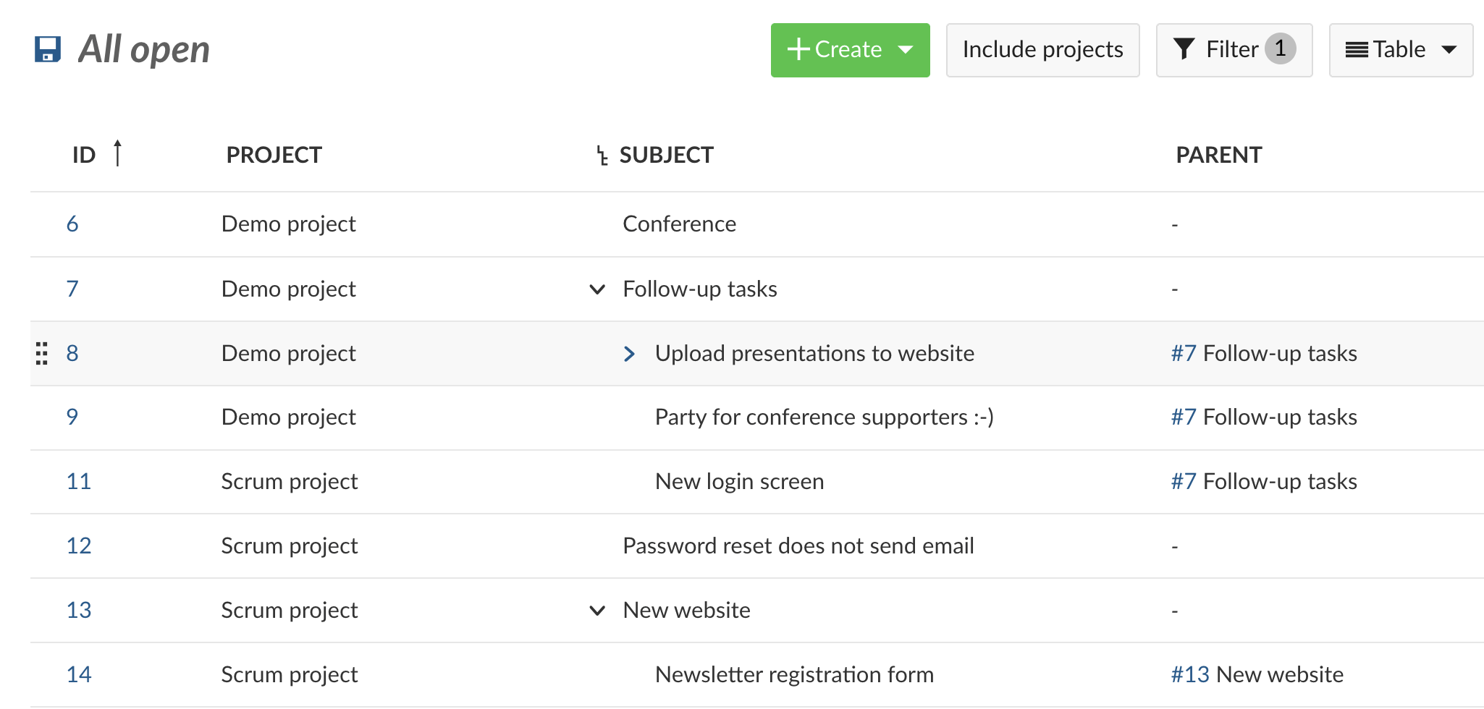Screen dimensions: 1484x709
Task: Click the ascending sort arrow next to ID
Action: click(118, 153)
